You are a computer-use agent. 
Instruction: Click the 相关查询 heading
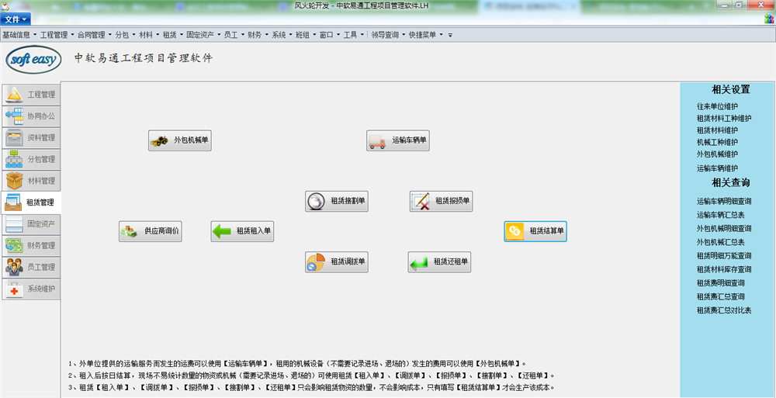(x=731, y=182)
